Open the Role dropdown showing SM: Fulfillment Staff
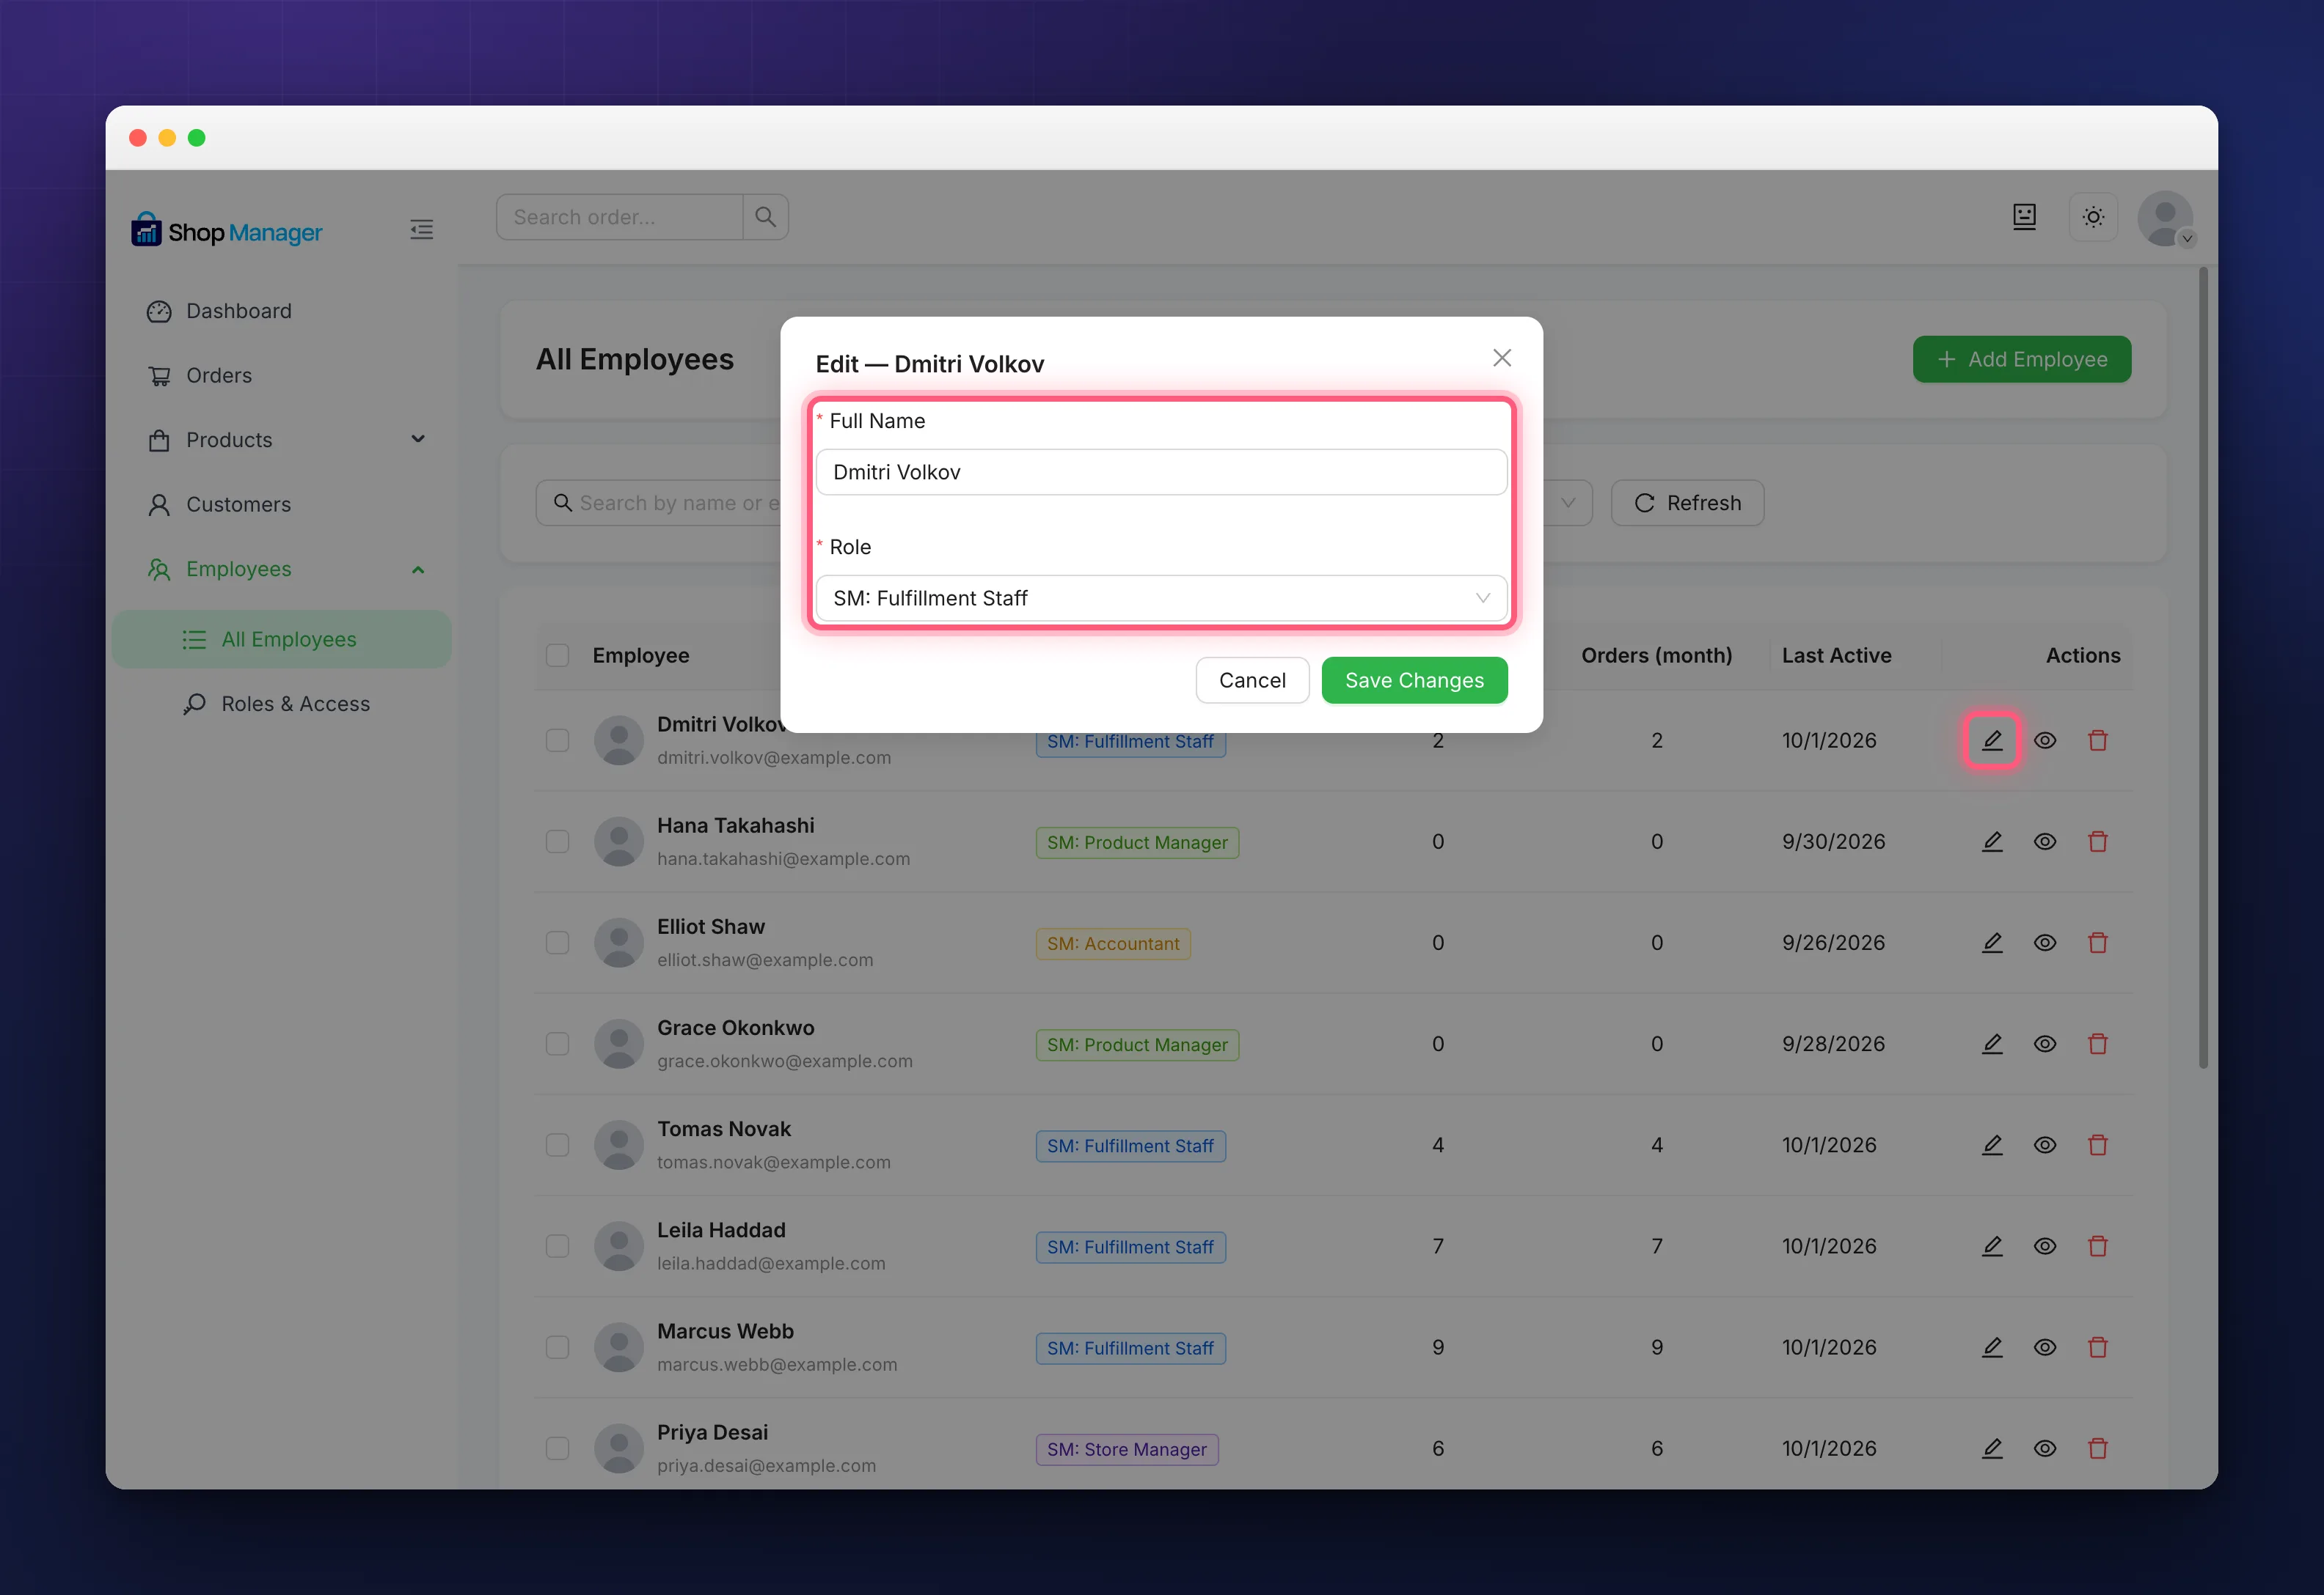2324x1595 pixels. coord(1161,597)
